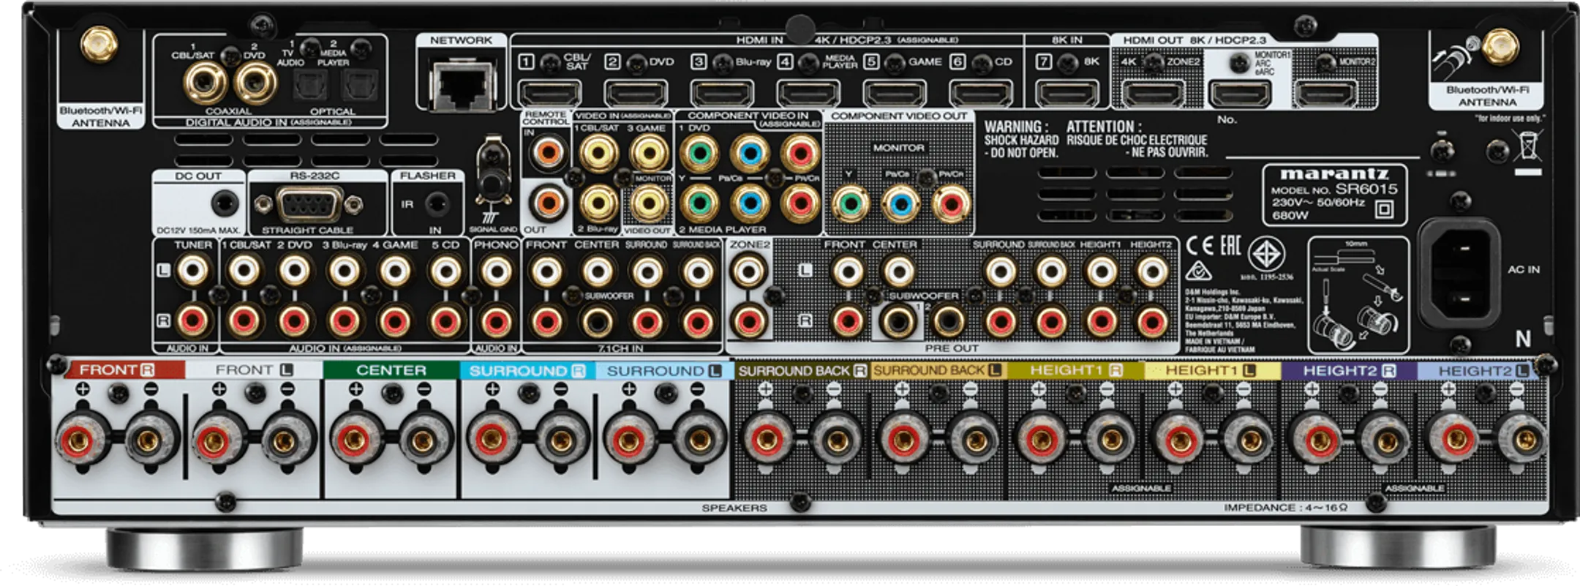Select the RS-232C serial port
The height and width of the screenshot is (586, 1580).
[x=309, y=203]
